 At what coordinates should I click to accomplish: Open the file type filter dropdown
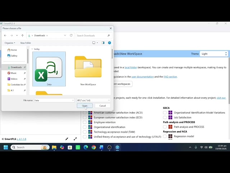pyautogui.click(x=93, y=100)
